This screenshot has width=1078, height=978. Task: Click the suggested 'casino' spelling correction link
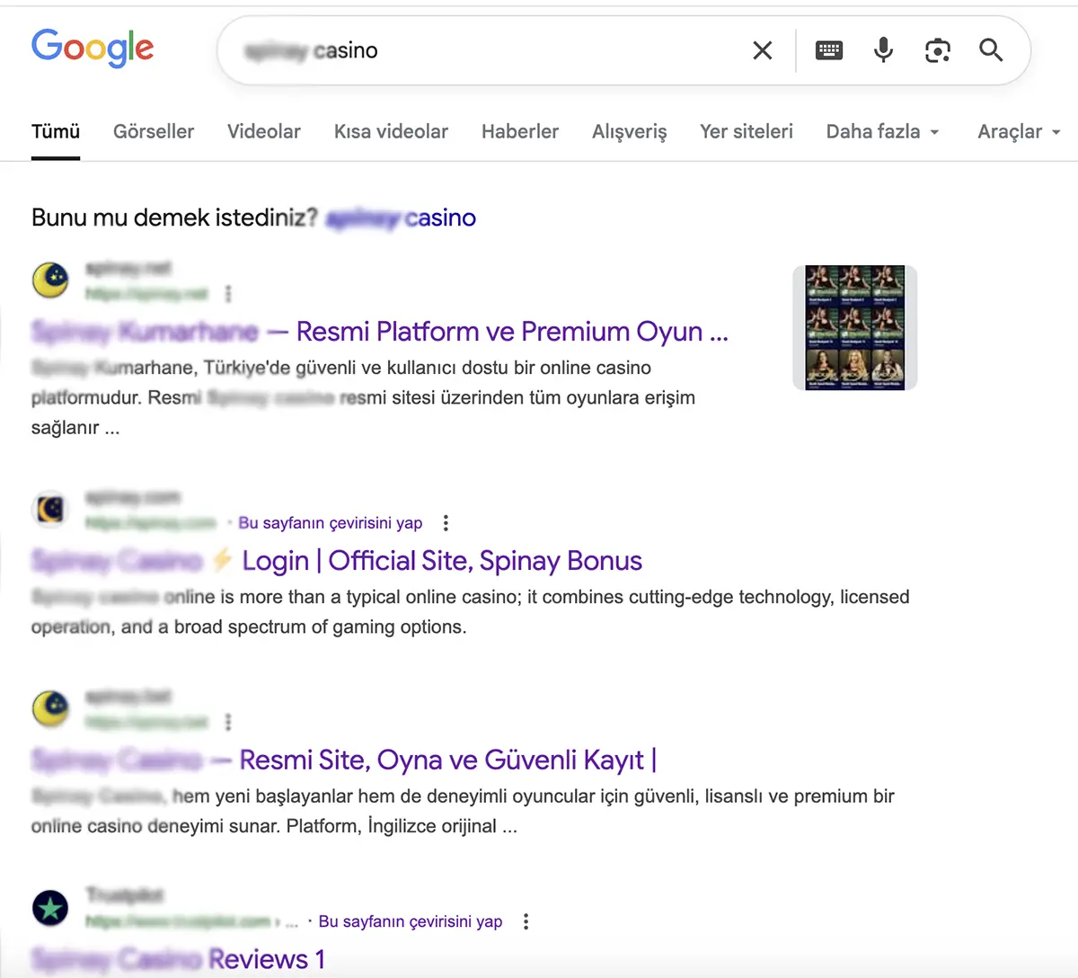point(402,218)
